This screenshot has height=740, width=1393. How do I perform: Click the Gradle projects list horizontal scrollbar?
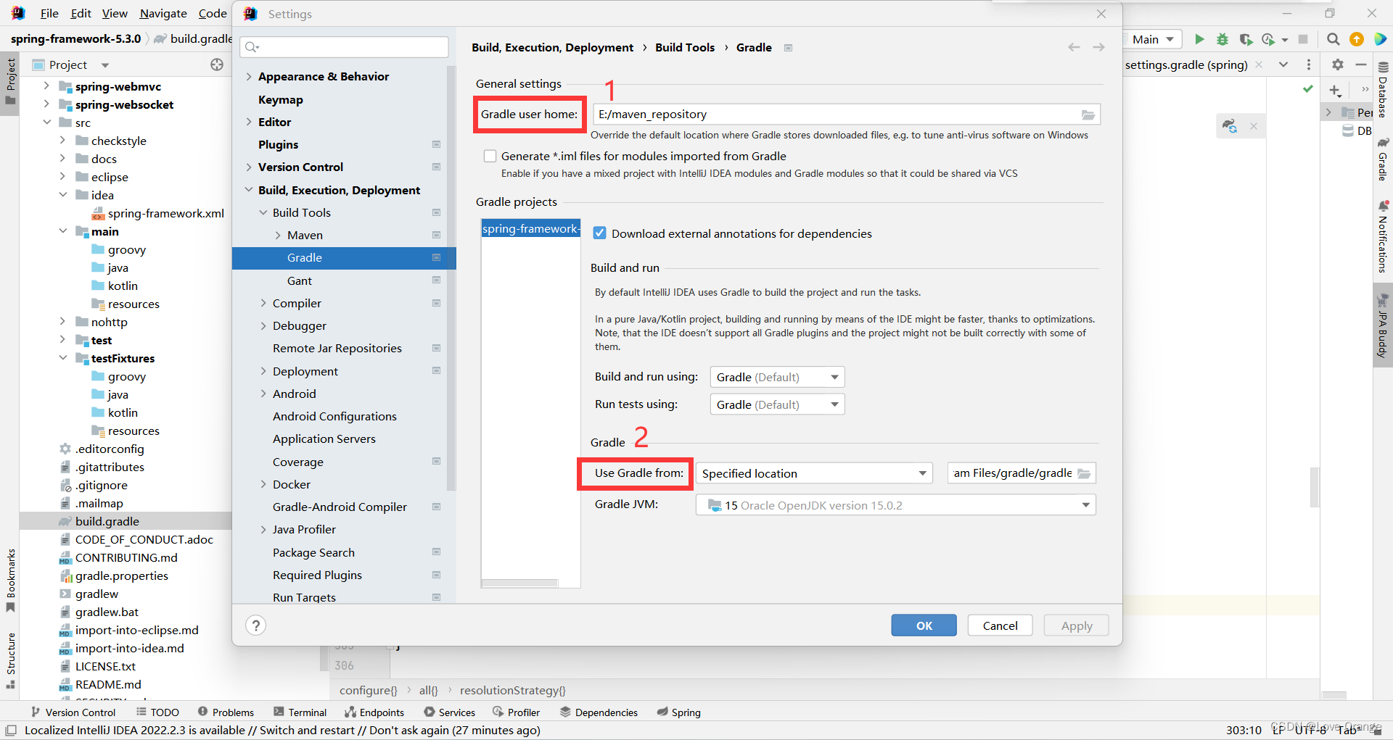[x=519, y=583]
